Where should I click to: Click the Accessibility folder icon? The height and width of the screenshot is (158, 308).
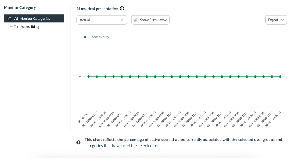[x=16, y=27]
